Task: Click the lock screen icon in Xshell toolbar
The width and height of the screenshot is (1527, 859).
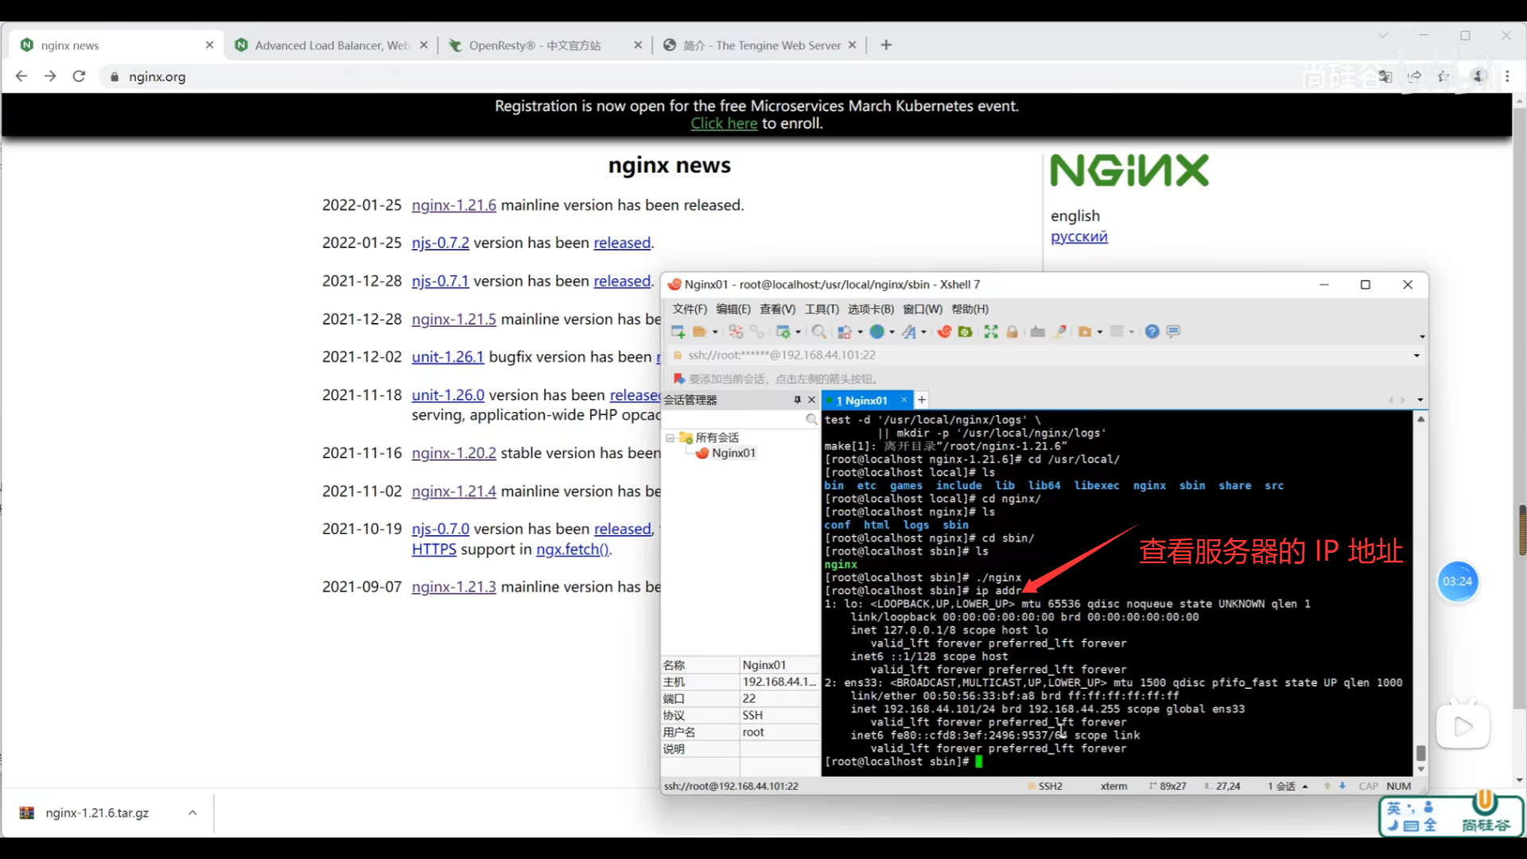Action: tap(1012, 332)
